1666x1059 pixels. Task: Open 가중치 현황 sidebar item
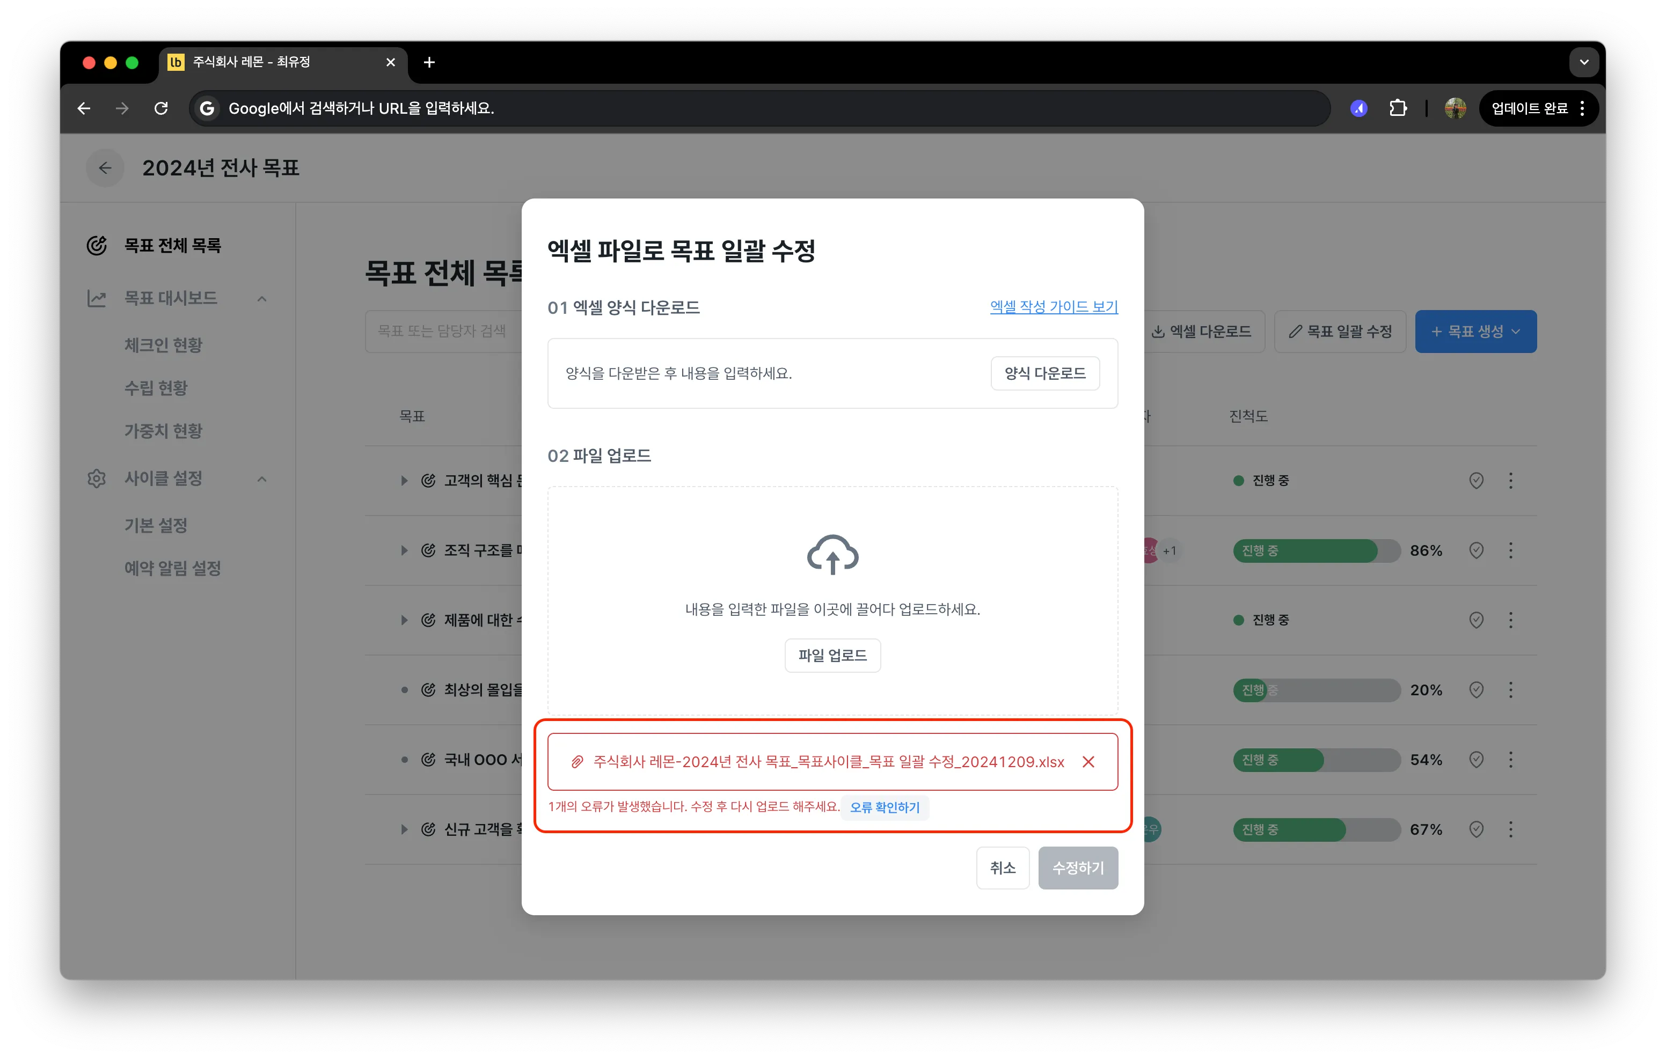pos(163,431)
